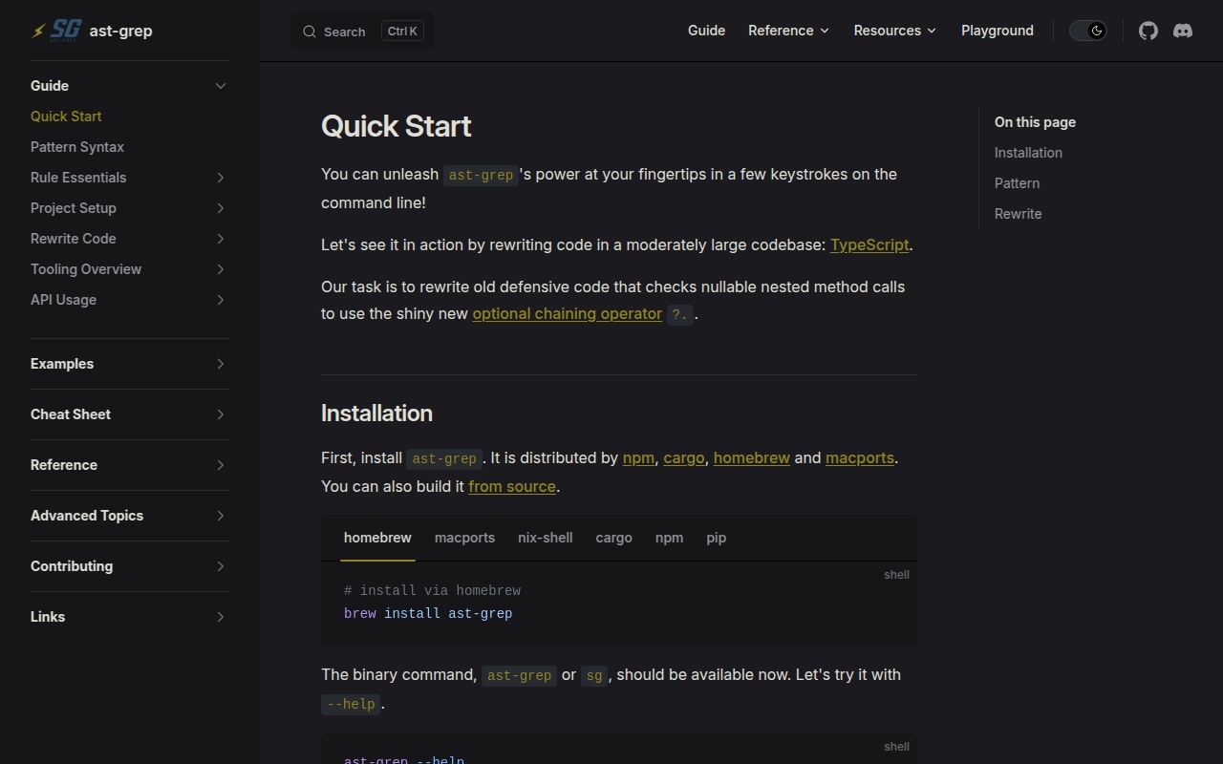Image resolution: width=1223 pixels, height=764 pixels.
Task: Expand API Usage chevron
Action: point(221,300)
